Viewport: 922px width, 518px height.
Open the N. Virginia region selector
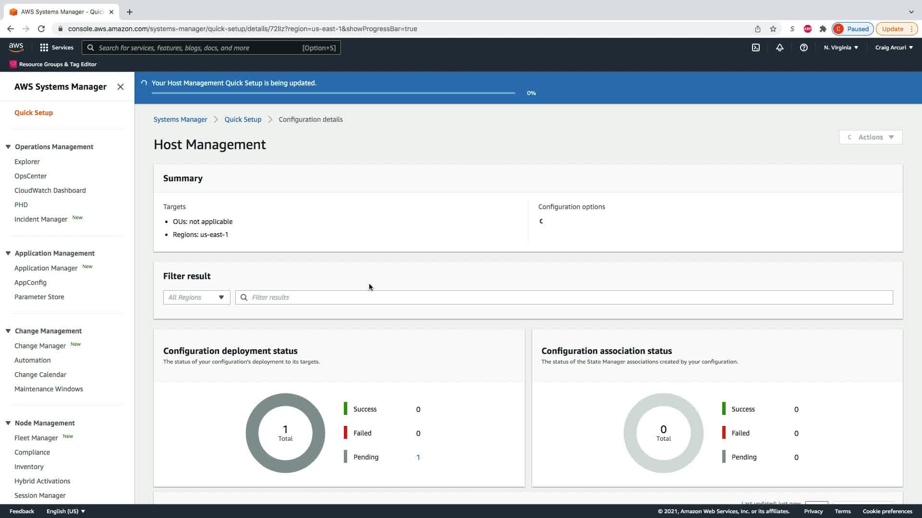[841, 47]
